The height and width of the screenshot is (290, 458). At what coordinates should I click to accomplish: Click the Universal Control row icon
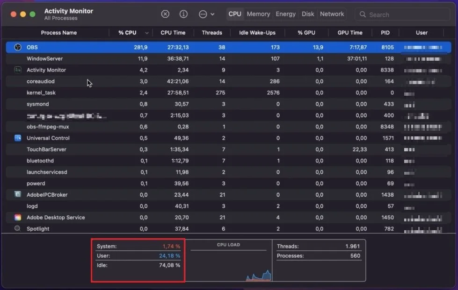[18, 138]
